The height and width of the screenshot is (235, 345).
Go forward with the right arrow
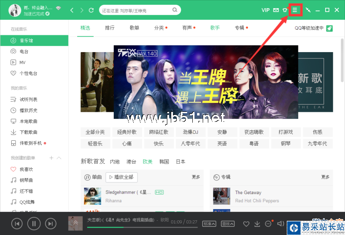coord(82,10)
